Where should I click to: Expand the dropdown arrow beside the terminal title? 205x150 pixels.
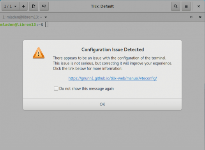click(x=46, y=17)
